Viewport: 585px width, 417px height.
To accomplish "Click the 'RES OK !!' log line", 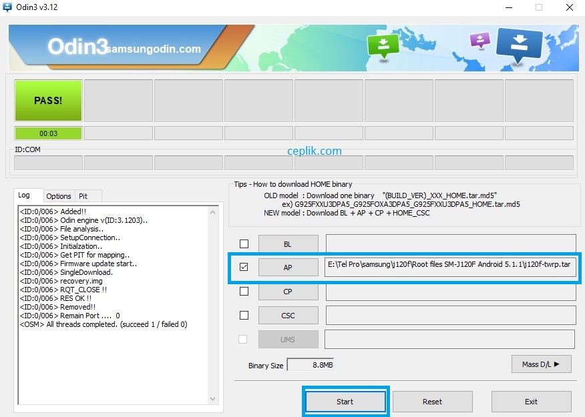I will [x=55, y=298].
